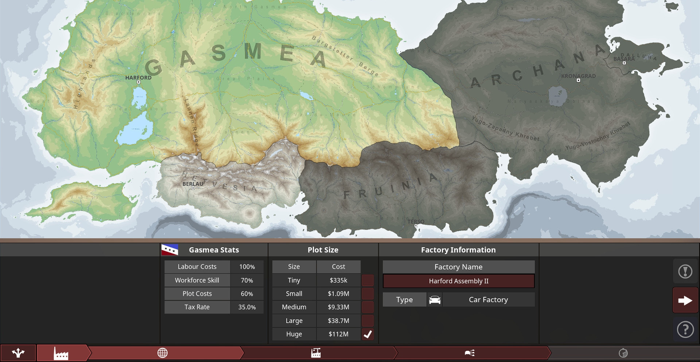Screen dimensions: 700x362
Task: Select the factory icon wizard step
Action: point(61,353)
